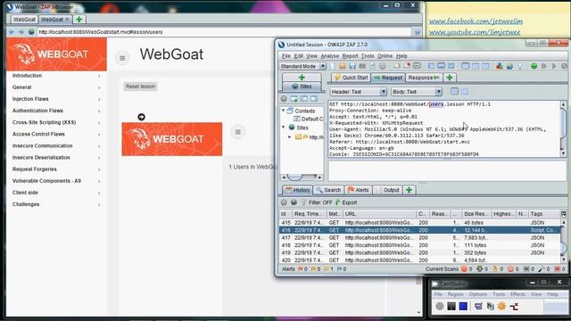Toggle the link-with-sites globe icon in History toolbar
The height and width of the screenshot is (321, 571).
pyautogui.click(x=294, y=202)
